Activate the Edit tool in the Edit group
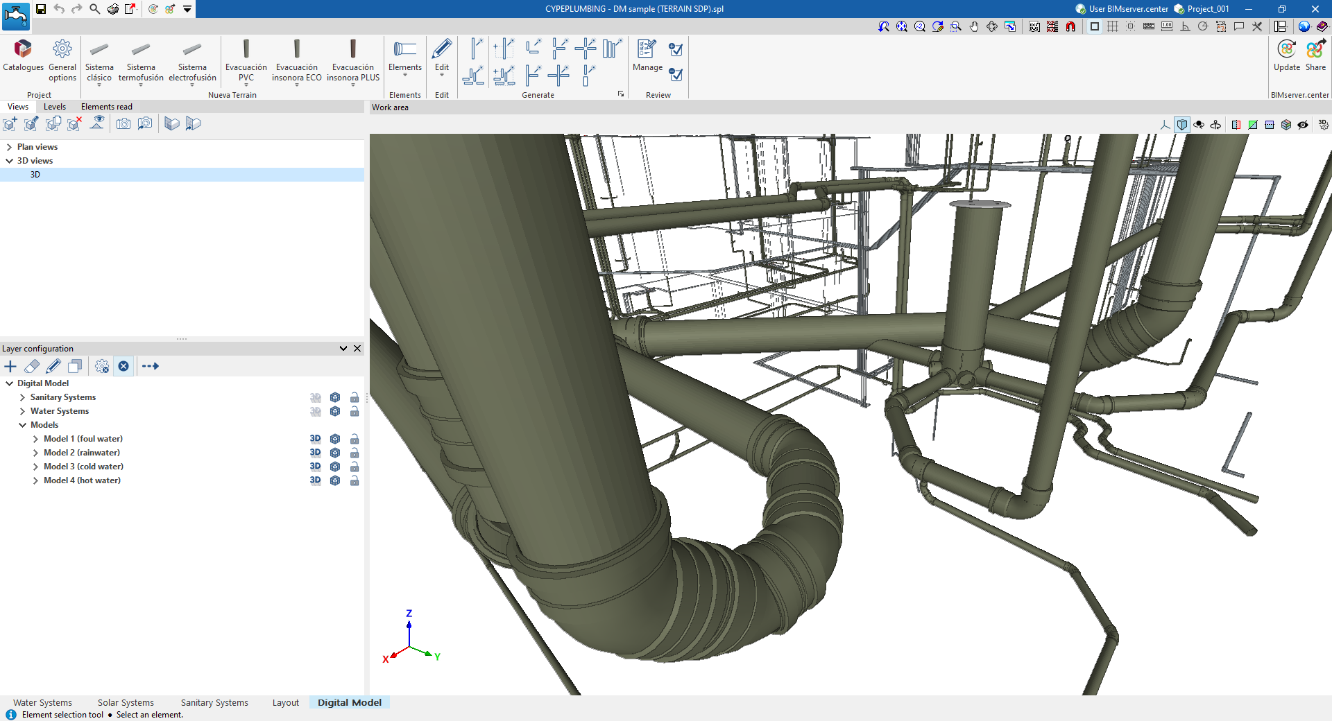 (x=441, y=55)
